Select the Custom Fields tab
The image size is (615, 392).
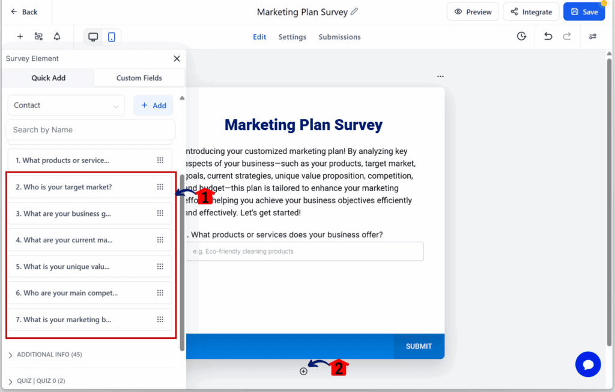pyautogui.click(x=139, y=78)
